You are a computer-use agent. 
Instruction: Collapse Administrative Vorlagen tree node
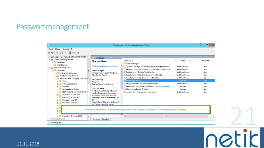click(55, 79)
